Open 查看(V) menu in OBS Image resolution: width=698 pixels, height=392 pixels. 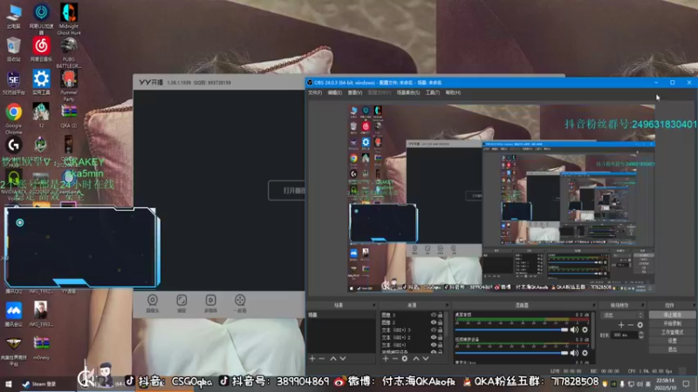pyautogui.click(x=355, y=92)
